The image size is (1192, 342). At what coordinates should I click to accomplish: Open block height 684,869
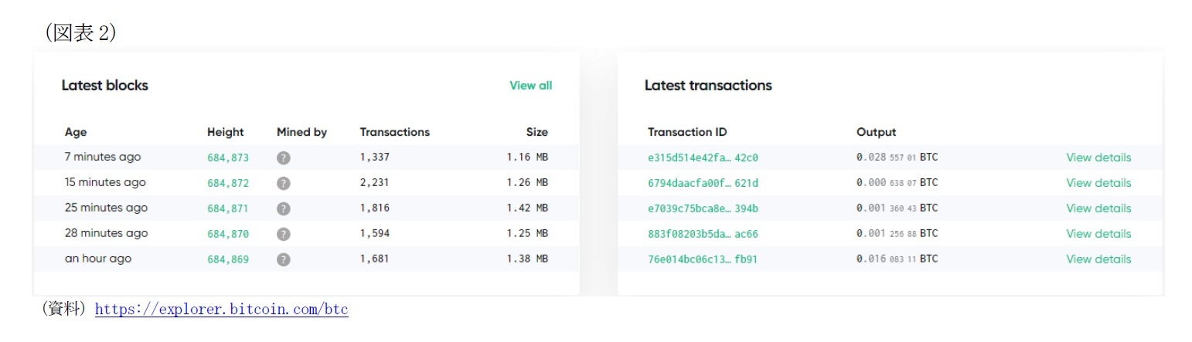coord(228,259)
